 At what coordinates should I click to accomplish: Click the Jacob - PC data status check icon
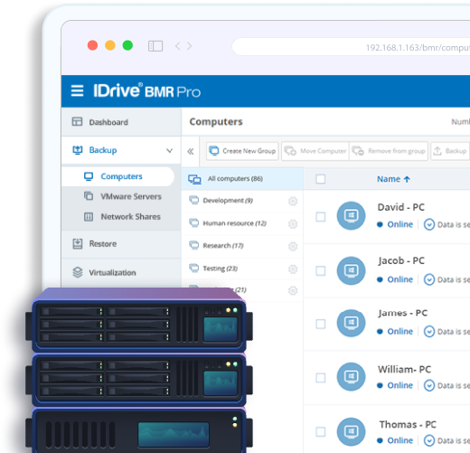click(x=429, y=279)
